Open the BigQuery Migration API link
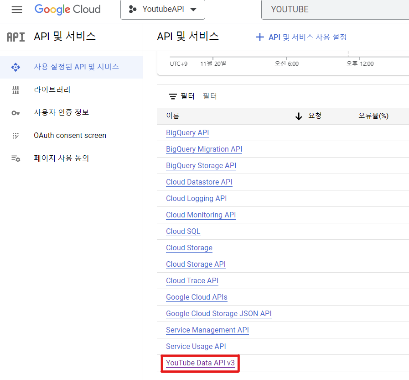The width and height of the screenshot is (409, 380). [204, 149]
